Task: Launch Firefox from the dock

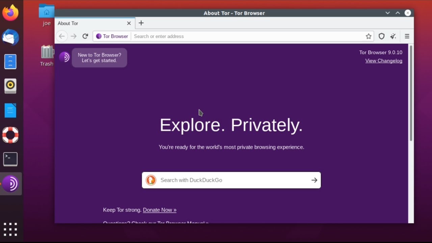Action: (x=10, y=13)
